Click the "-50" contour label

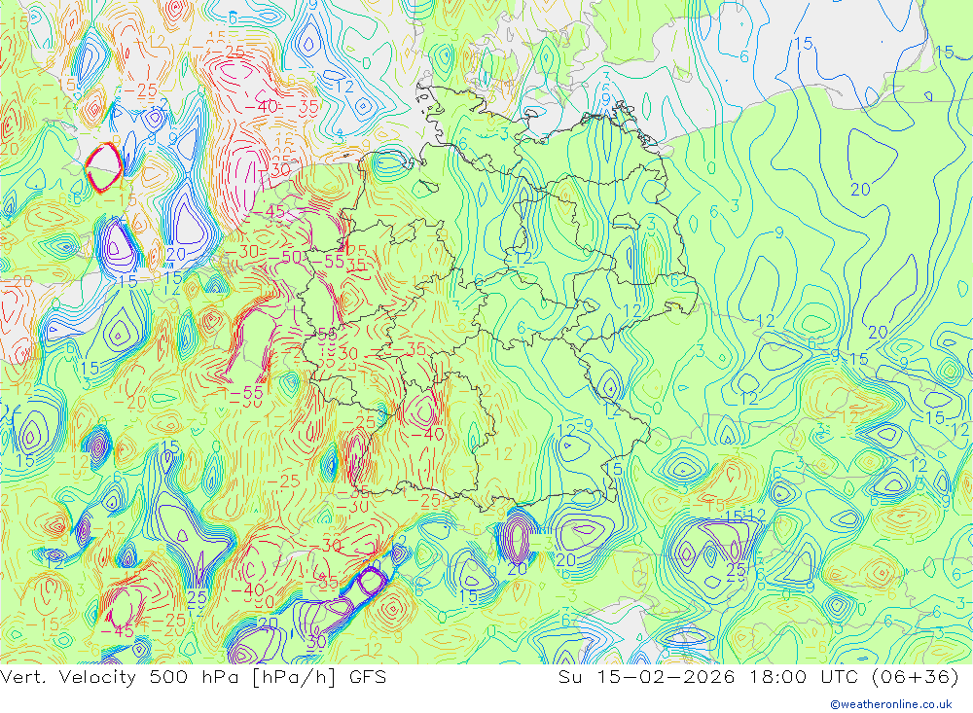pyautogui.click(x=286, y=256)
